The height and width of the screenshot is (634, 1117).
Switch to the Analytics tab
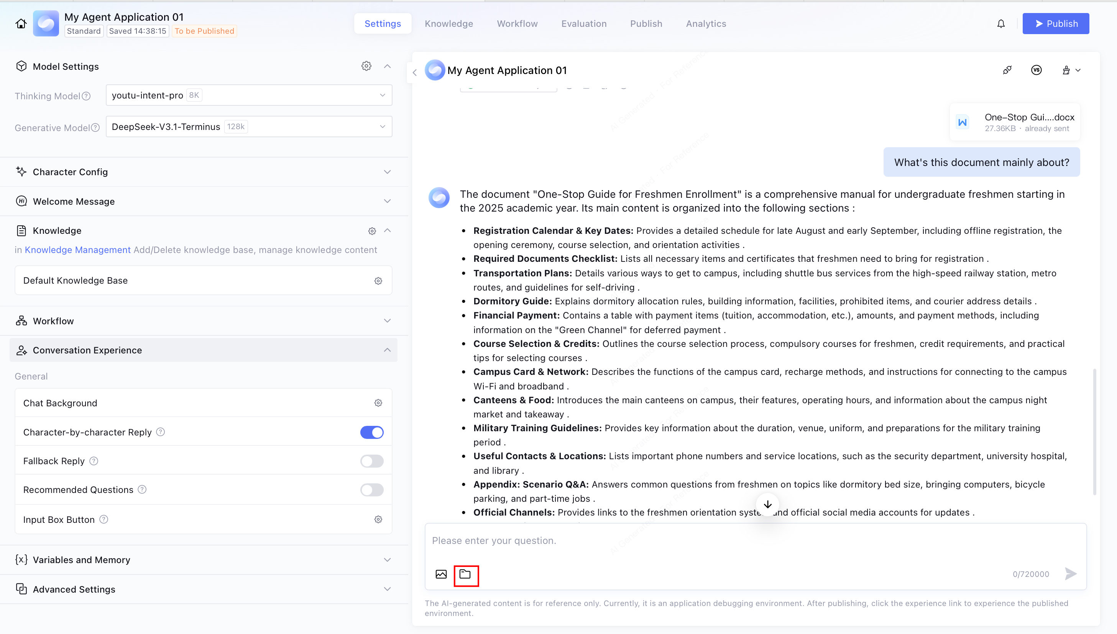tap(706, 23)
